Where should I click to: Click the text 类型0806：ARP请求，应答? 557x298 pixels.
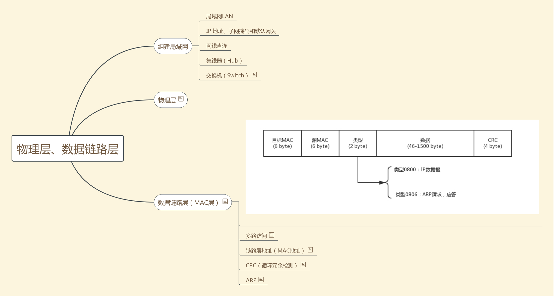click(426, 194)
